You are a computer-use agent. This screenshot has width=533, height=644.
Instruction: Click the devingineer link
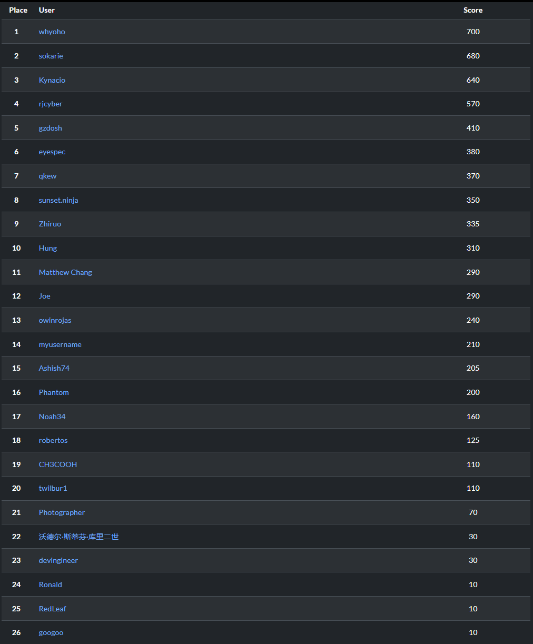(58, 560)
